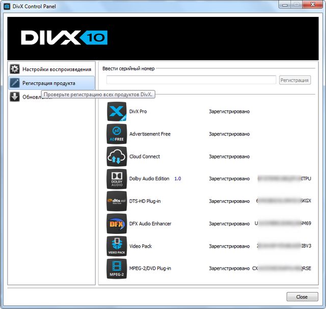Click the DTS-HD Plug-in icon
The image size is (326, 309).
pos(117,201)
